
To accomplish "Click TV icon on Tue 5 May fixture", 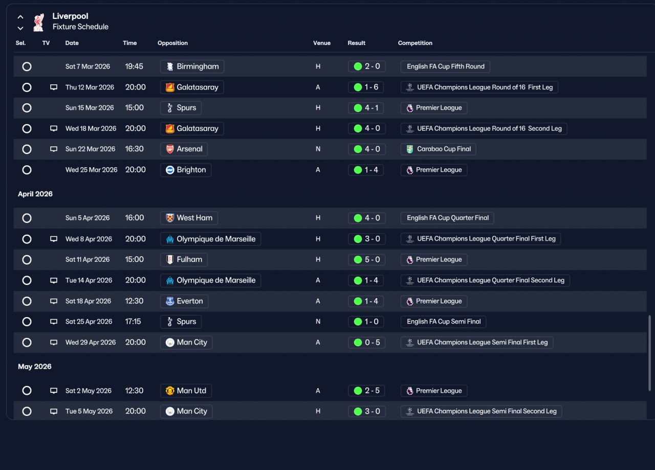I will 54,412.
